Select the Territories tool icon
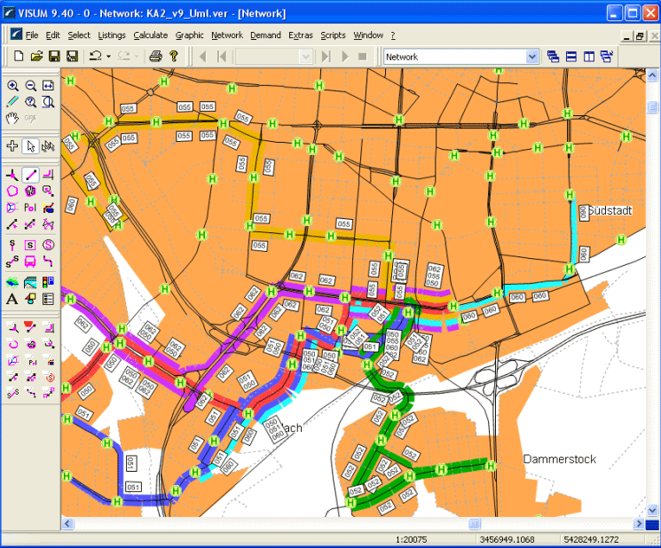Viewport: 661px width, 548px height. [12, 207]
